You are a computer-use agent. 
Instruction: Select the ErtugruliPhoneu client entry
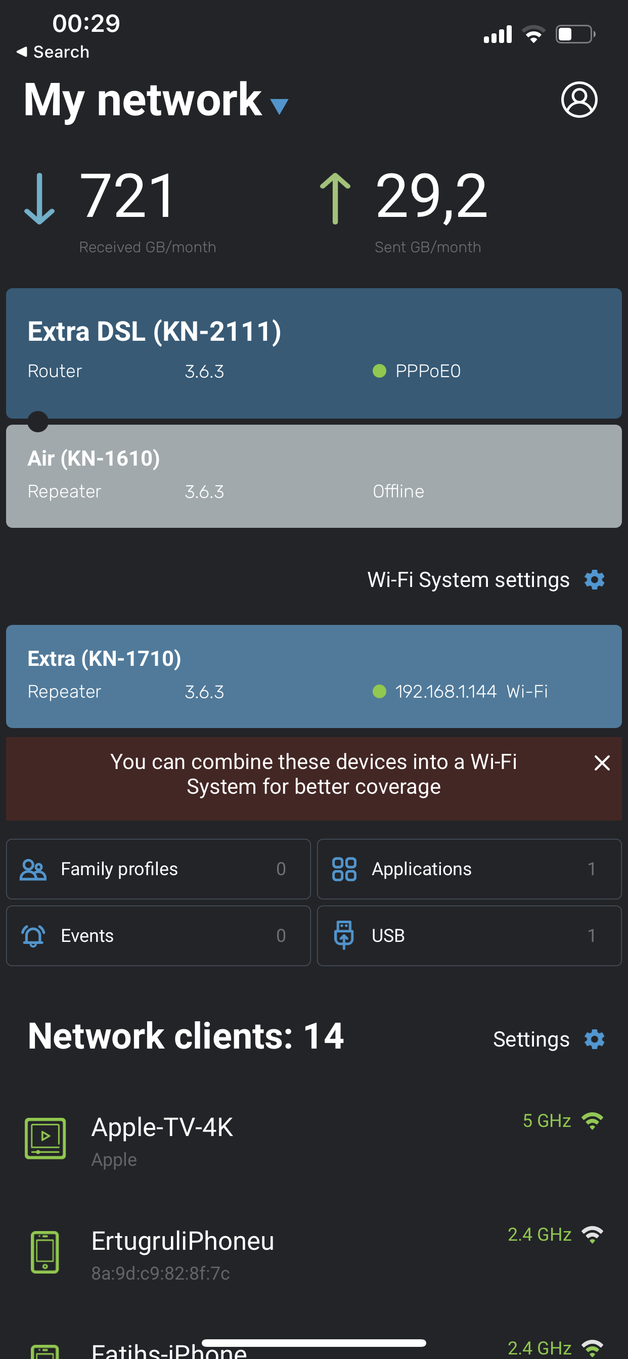(x=313, y=1252)
